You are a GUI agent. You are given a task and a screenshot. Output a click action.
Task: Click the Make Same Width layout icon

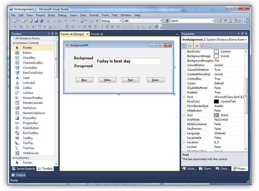[x=57, y=27]
